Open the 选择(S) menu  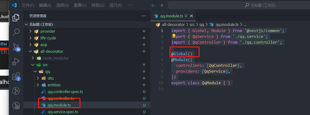coord(62,5)
